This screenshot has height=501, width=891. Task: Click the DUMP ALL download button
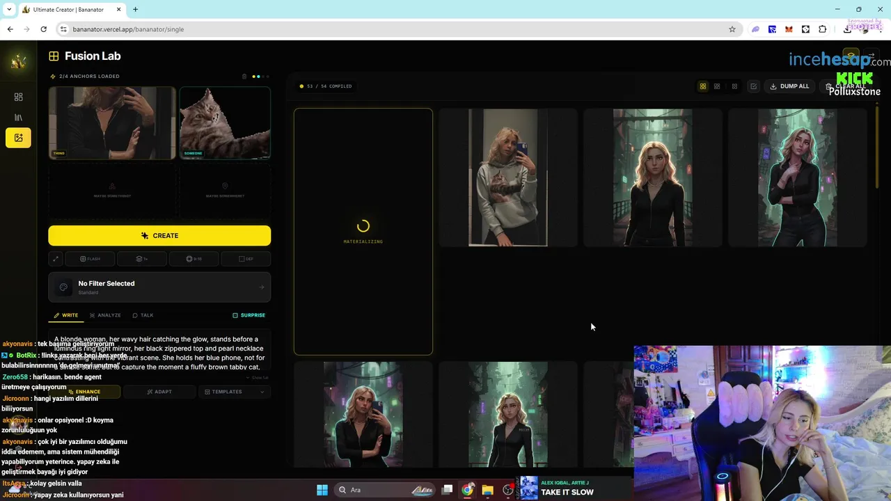(789, 86)
